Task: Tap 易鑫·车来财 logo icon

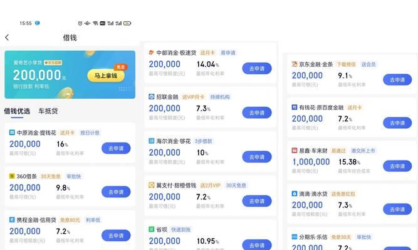Action: (295, 151)
